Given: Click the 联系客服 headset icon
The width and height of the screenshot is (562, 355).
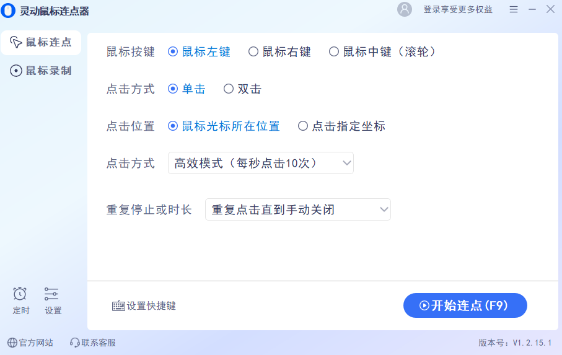Looking at the screenshot, I should pyautogui.click(x=75, y=343).
